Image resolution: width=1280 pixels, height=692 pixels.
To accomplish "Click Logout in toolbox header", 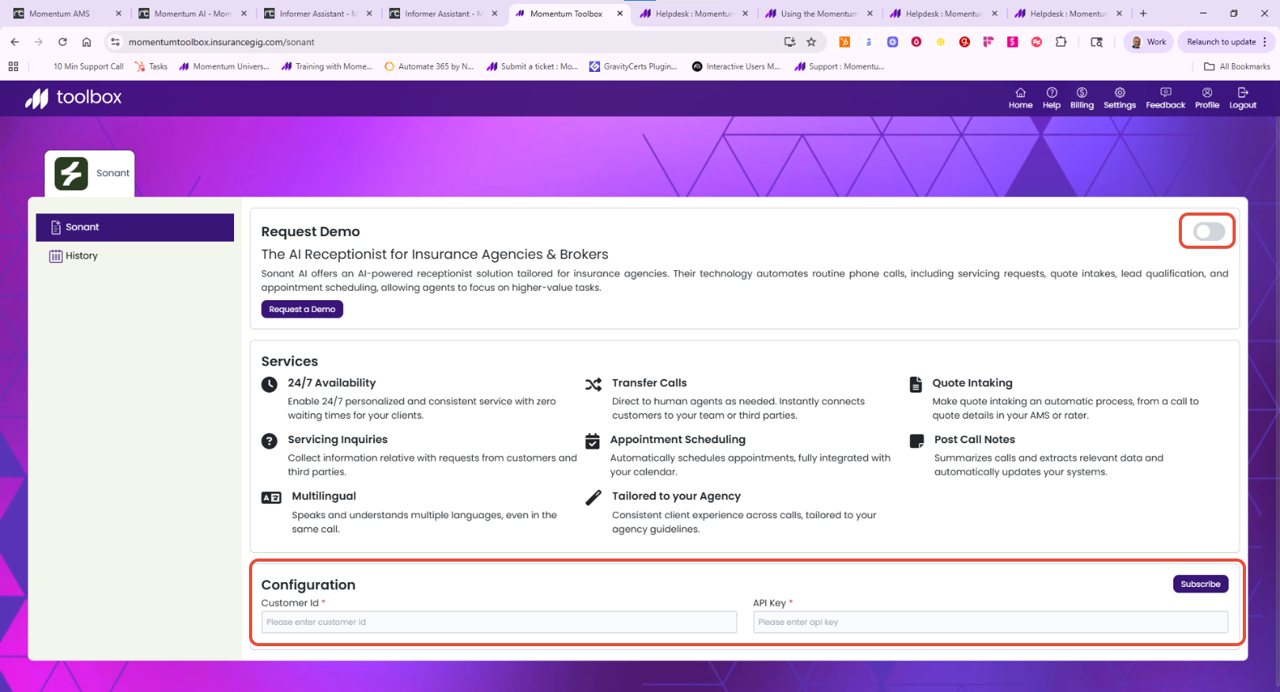I will coord(1243,98).
